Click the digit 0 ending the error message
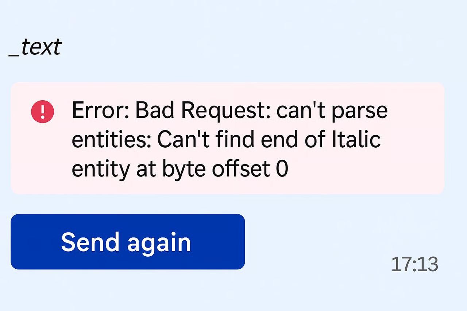The image size is (467, 311). point(282,169)
